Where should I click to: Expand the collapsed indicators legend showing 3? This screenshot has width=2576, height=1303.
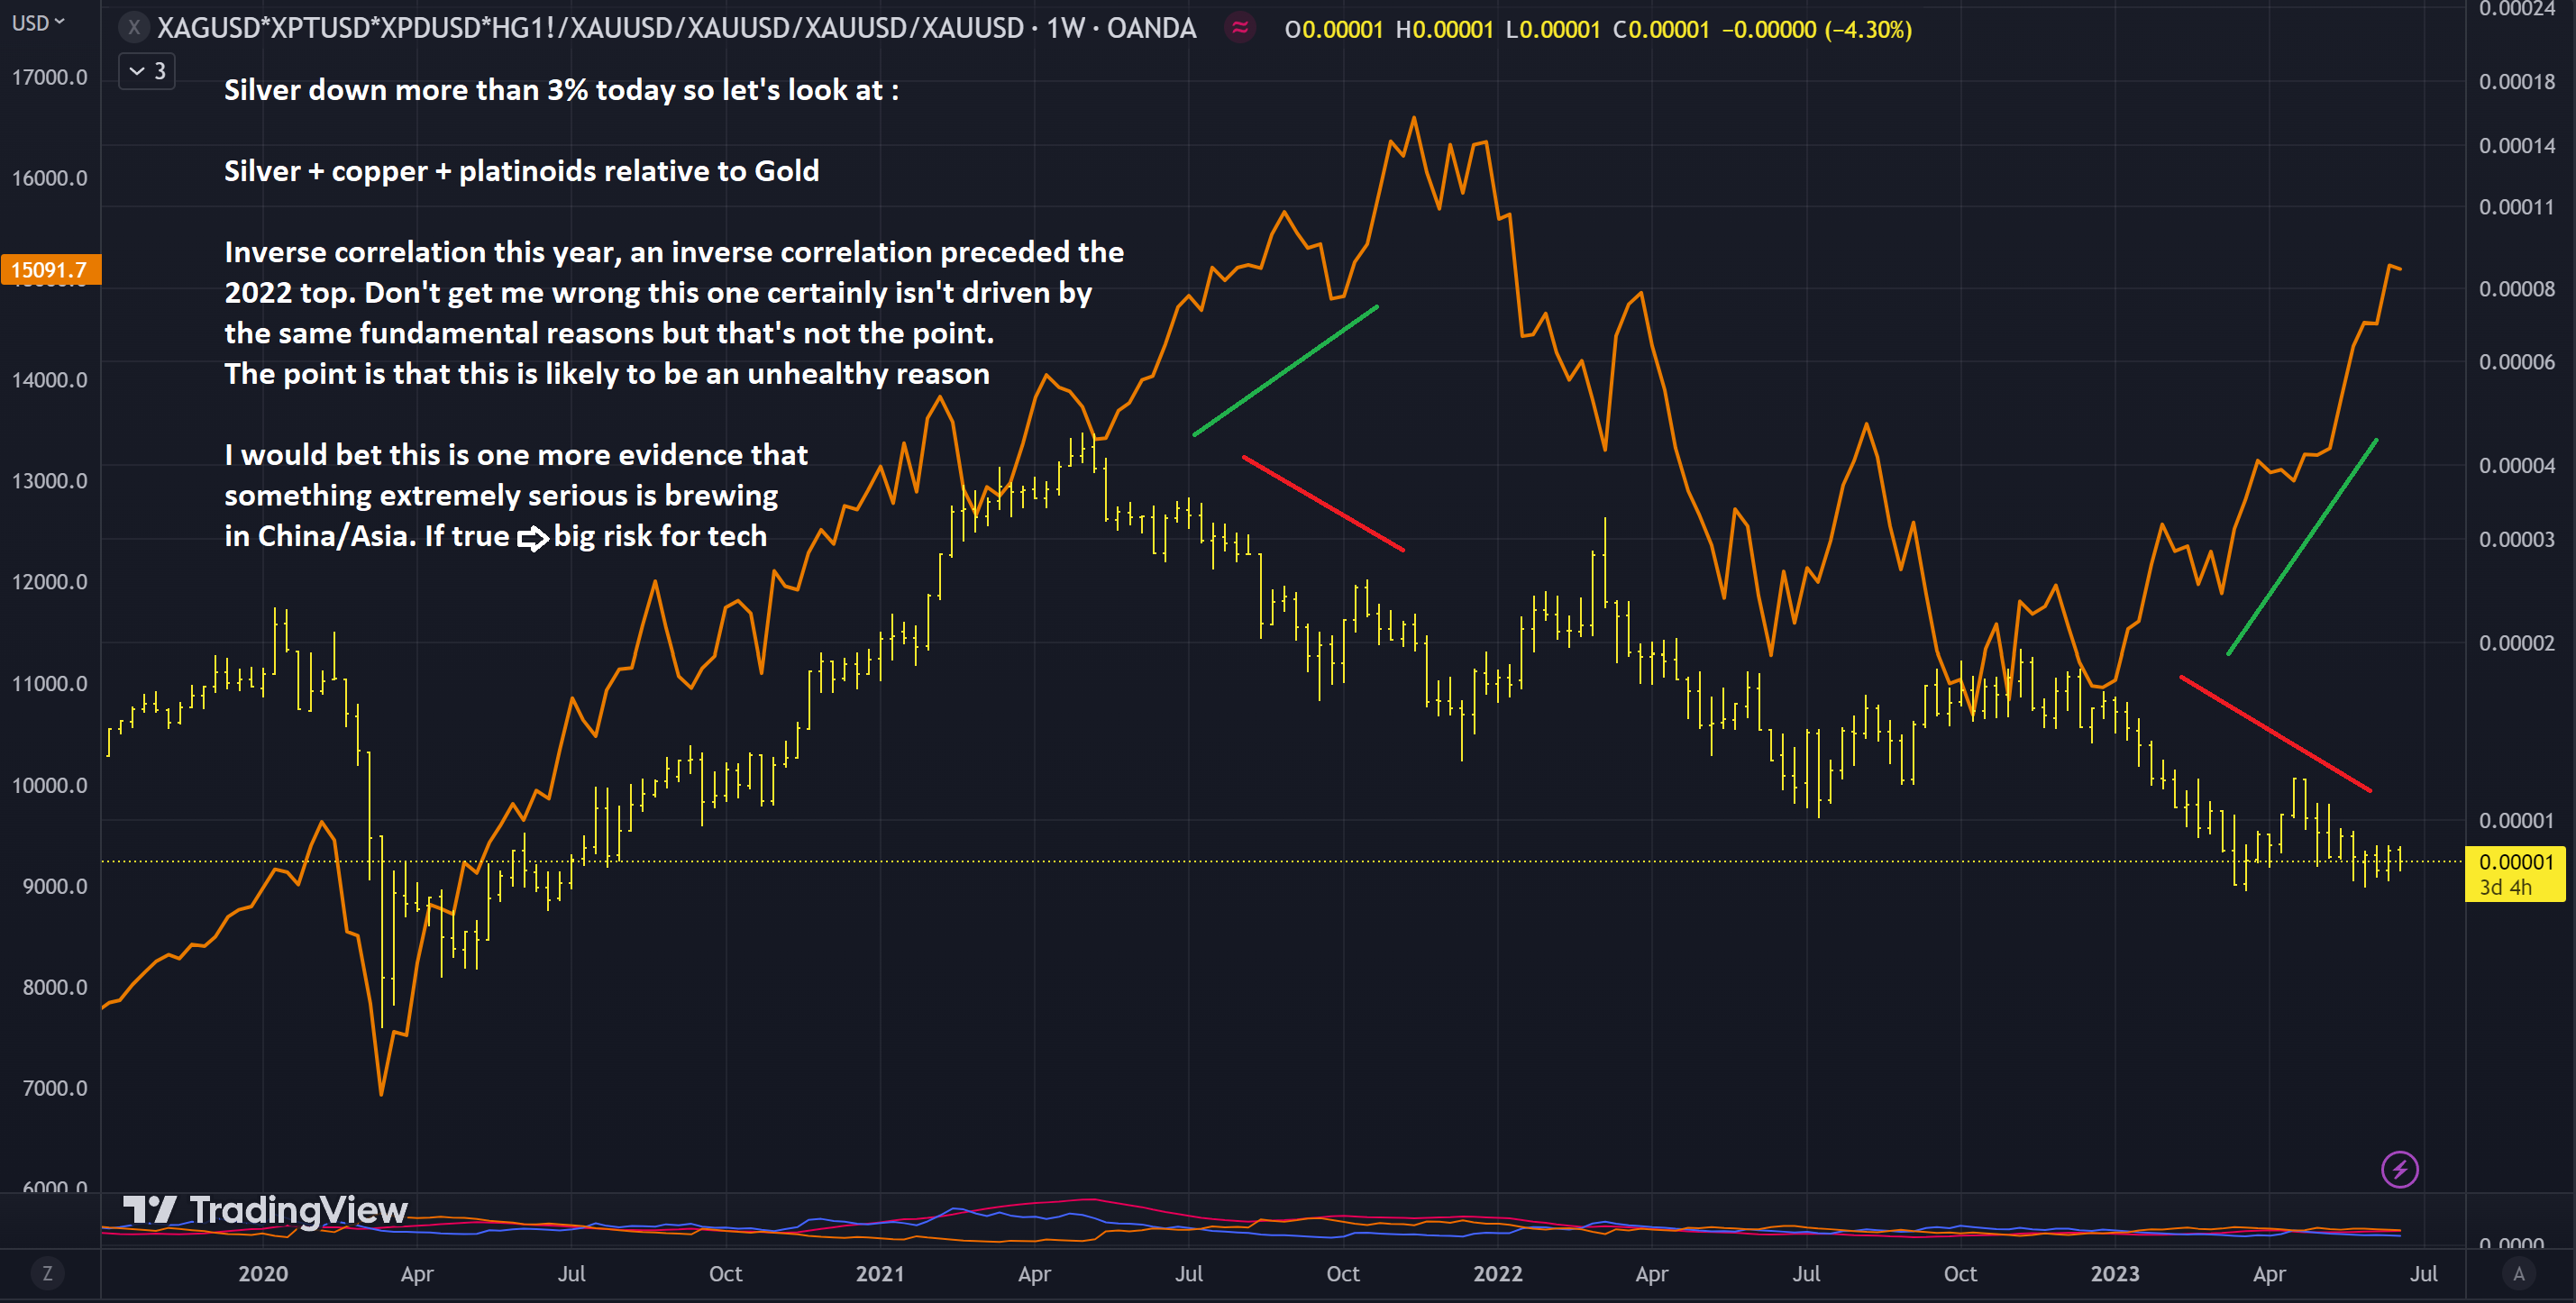pos(147,71)
